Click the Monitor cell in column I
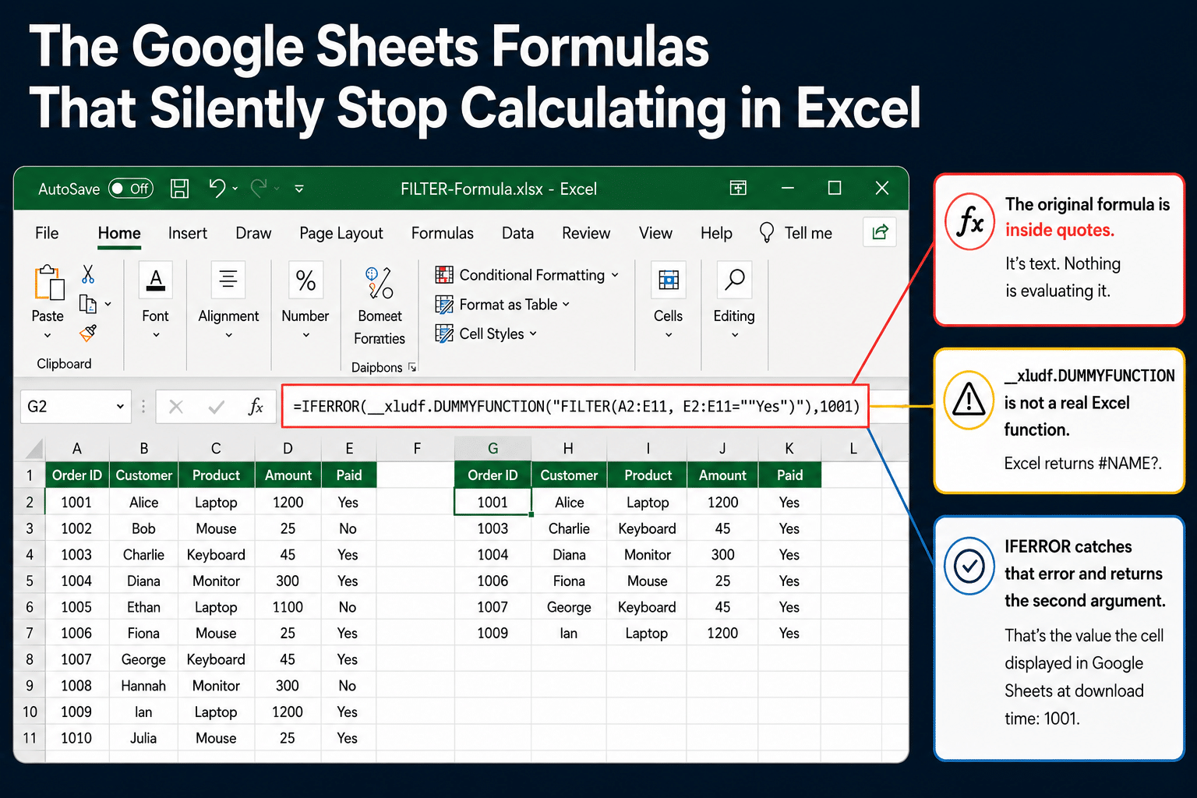The image size is (1197, 798). (648, 555)
